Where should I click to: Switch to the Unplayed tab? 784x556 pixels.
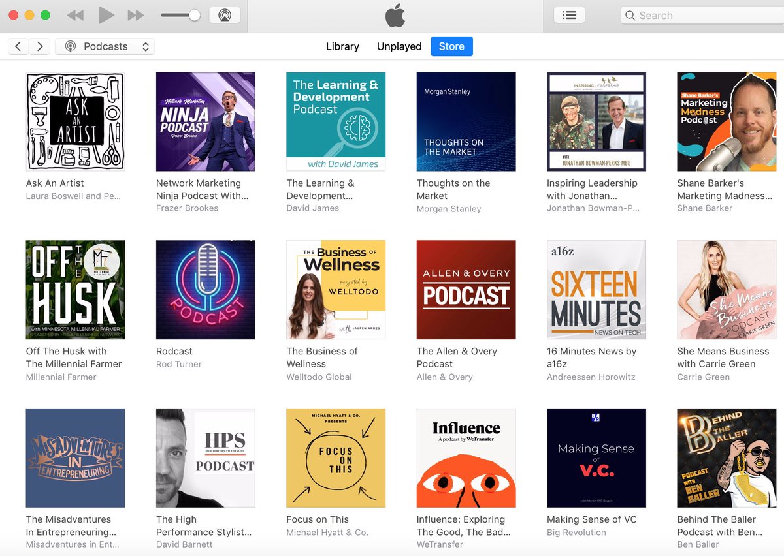coord(399,46)
